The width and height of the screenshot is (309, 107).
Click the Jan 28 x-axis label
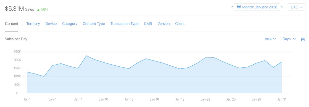tap(256, 99)
